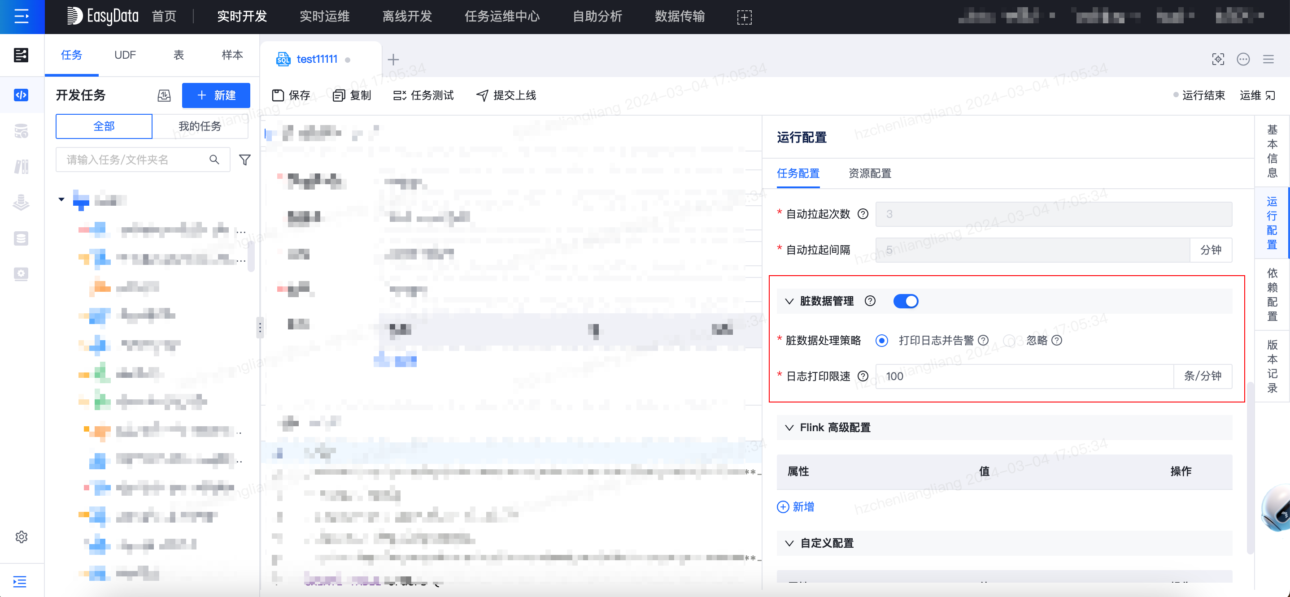
Task: Open the floating assistant robot icon
Action: 1277,508
